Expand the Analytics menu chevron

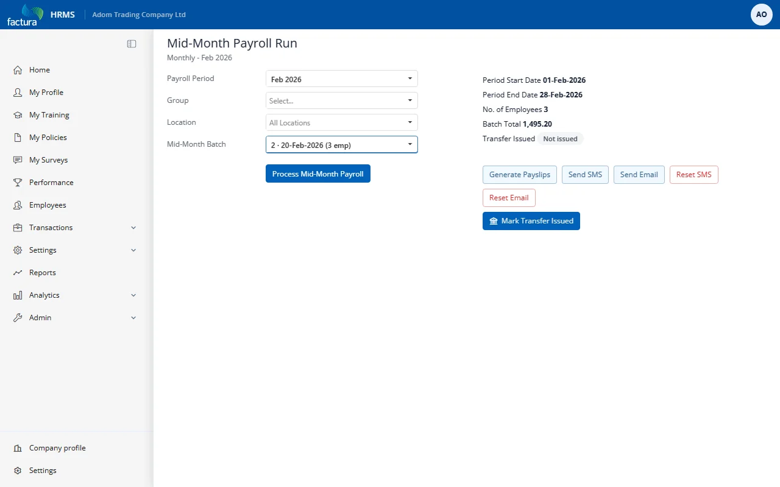133,295
